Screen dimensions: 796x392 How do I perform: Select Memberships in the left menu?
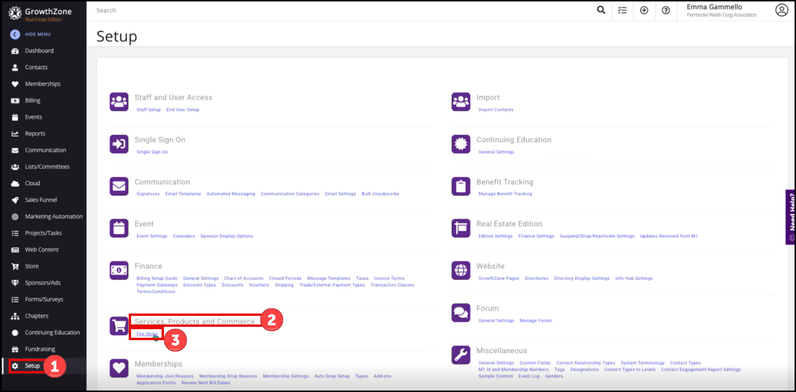(42, 84)
